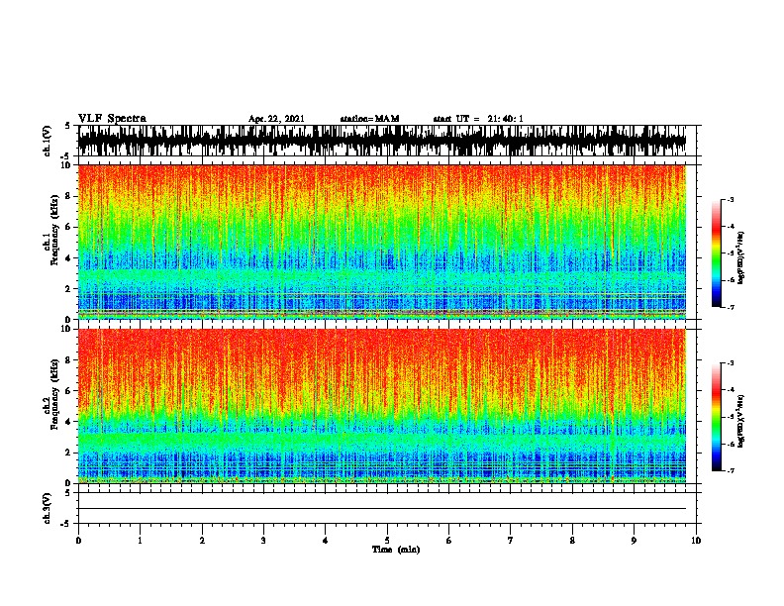This screenshot has width=784, height=606.
Task: Select the 'Time (min)' axis label
Action: point(396,550)
